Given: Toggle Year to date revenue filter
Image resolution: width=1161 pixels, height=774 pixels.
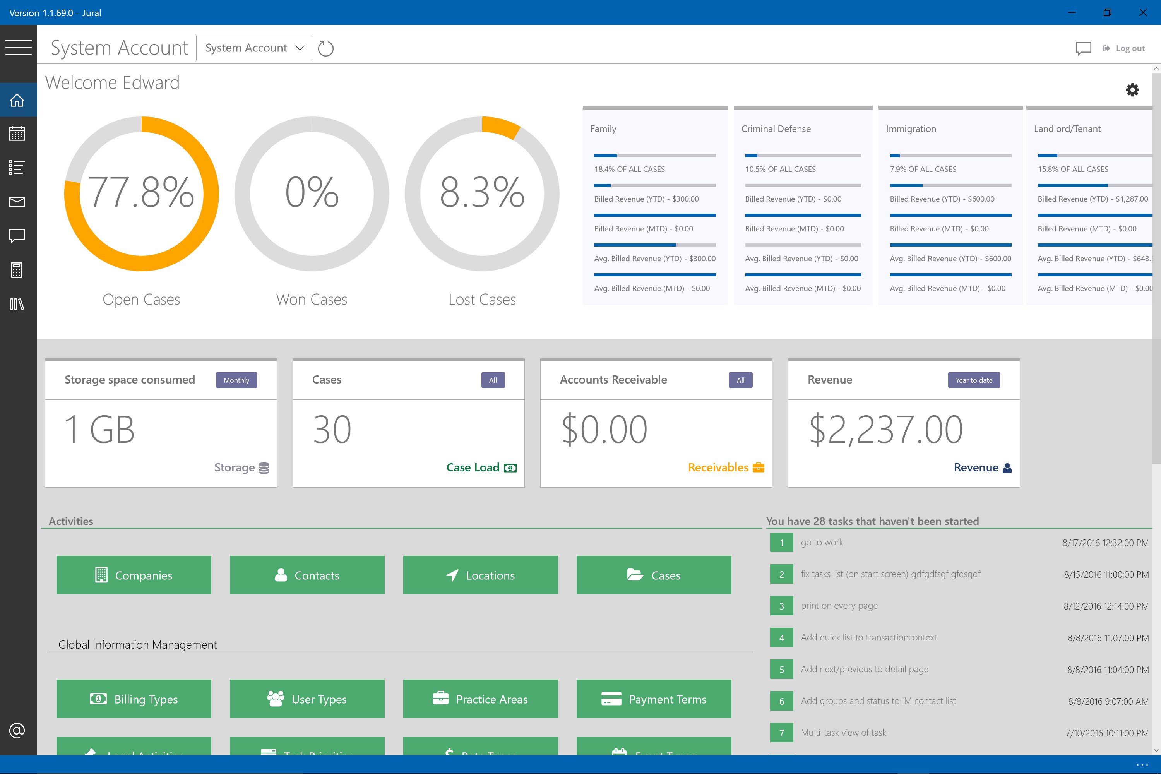Looking at the screenshot, I should click(973, 380).
